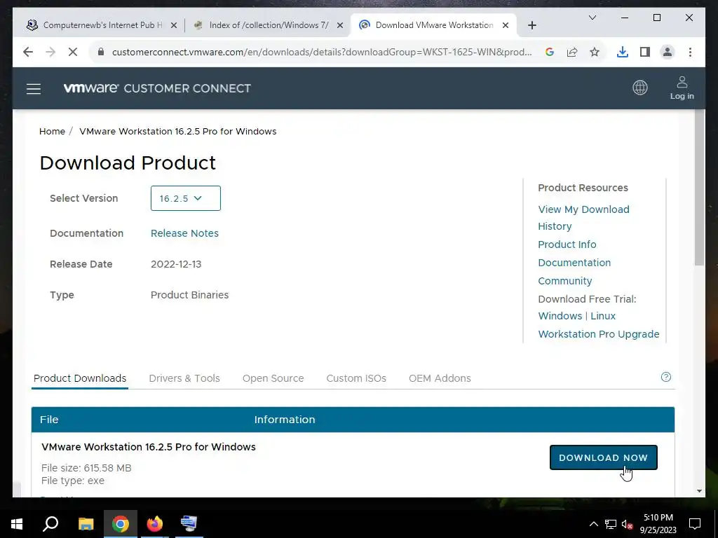Viewport: 718px width, 538px height.
Task: Click the VMware Customer Connect logo
Action: [x=157, y=88]
